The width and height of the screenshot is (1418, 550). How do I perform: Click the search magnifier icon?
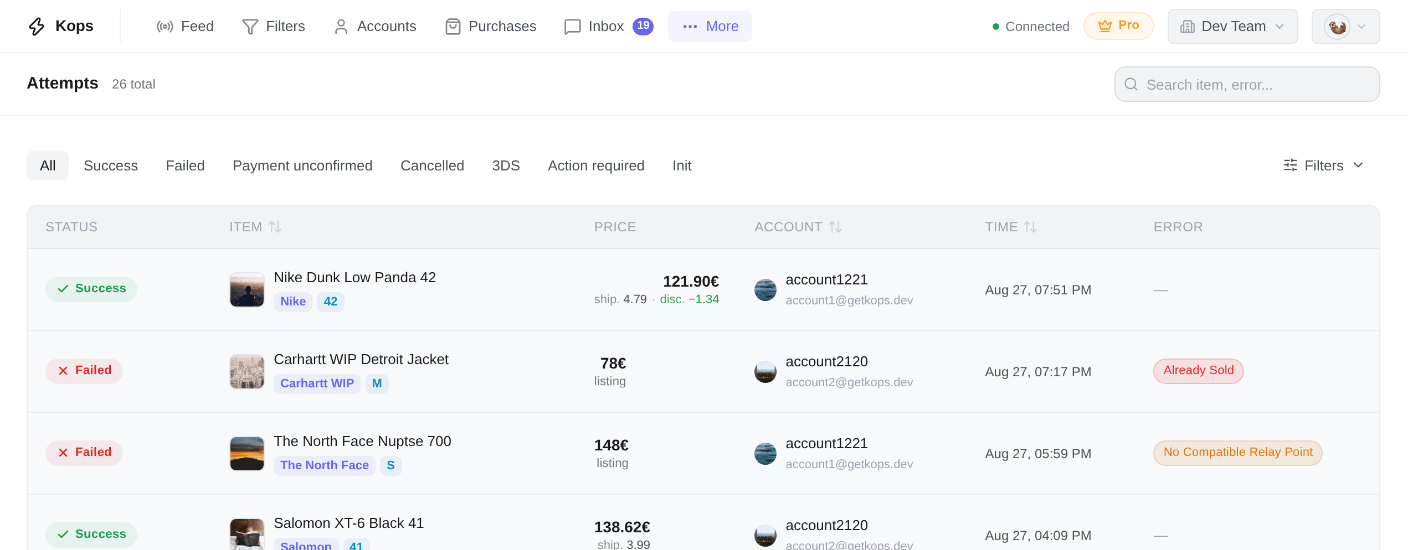click(1131, 84)
